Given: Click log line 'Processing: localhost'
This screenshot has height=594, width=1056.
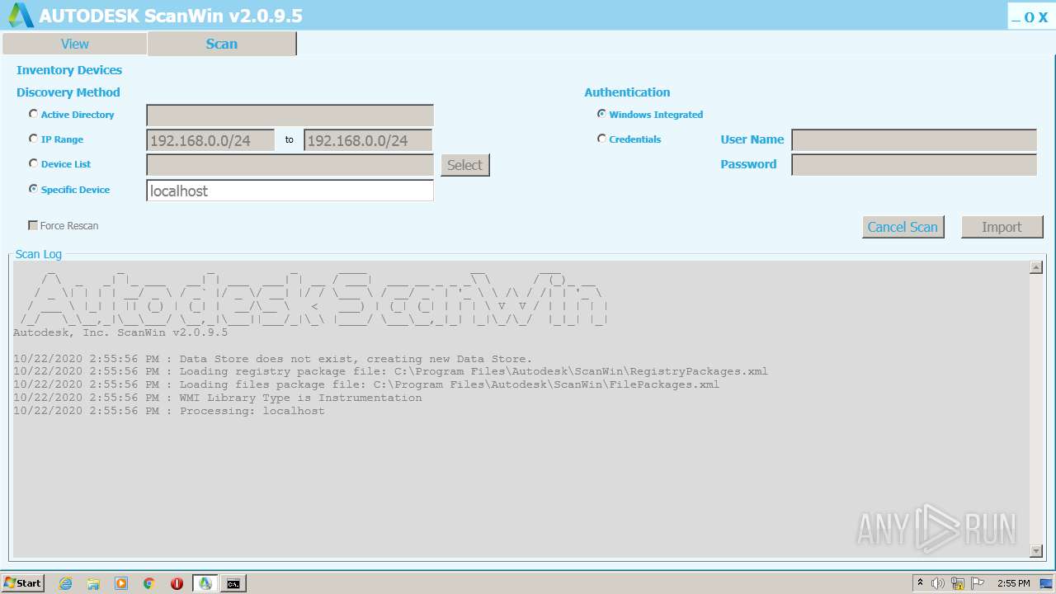Looking at the screenshot, I should click(x=169, y=411).
